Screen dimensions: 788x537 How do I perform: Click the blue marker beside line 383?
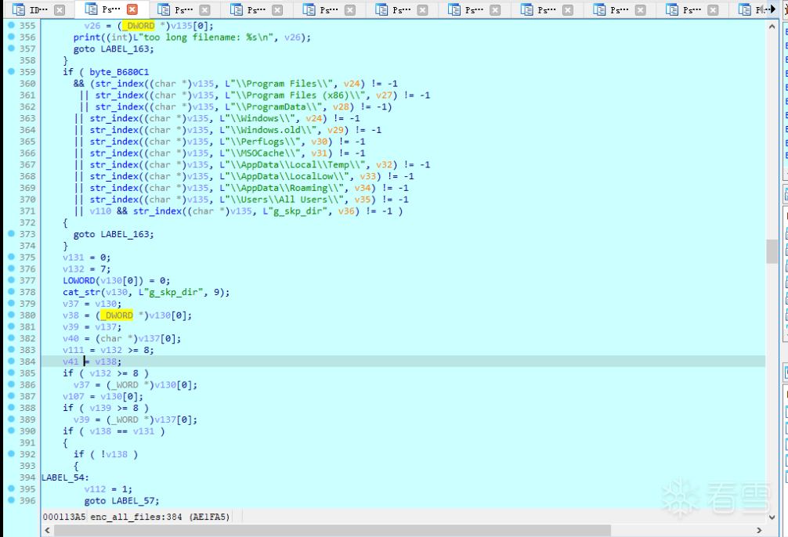11,350
